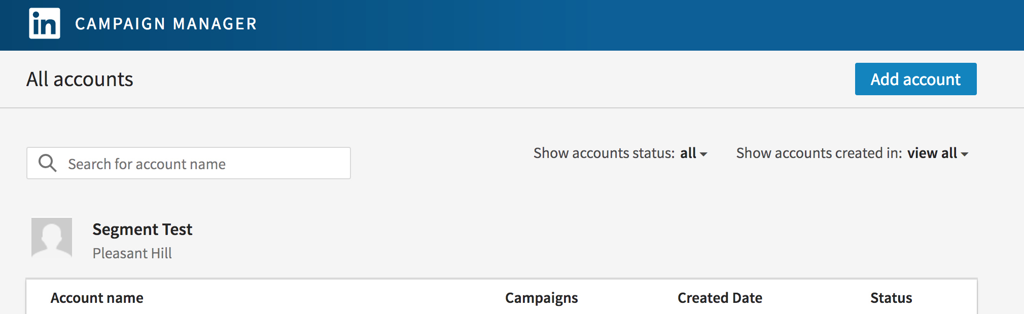Click the CAMPAIGN MANAGER header text

coord(166,23)
